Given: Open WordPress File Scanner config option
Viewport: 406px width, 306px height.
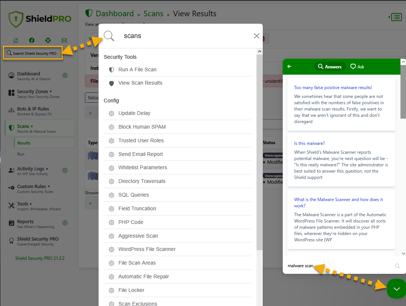Looking at the screenshot, I should 178,249.
